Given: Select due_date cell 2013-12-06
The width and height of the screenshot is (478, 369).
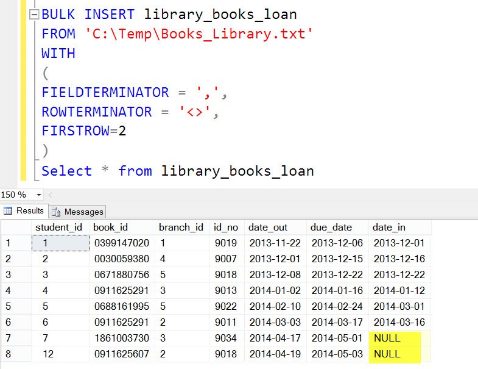Looking at the screenshot, I should pyautogui.click(x=337, y=243).
